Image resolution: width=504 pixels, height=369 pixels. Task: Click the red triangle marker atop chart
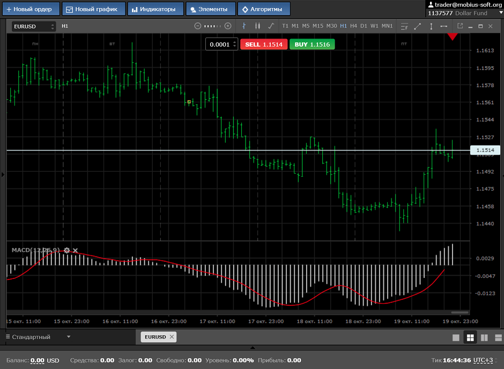tap(452, 36)
